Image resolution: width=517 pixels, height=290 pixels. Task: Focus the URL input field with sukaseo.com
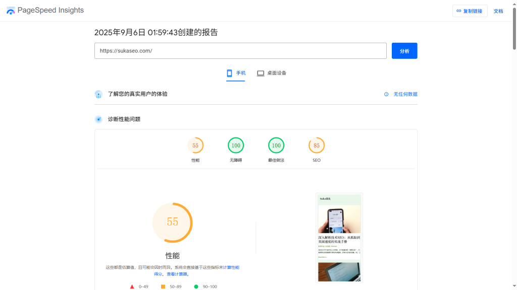pyautogui.click(x=240, y=51)
